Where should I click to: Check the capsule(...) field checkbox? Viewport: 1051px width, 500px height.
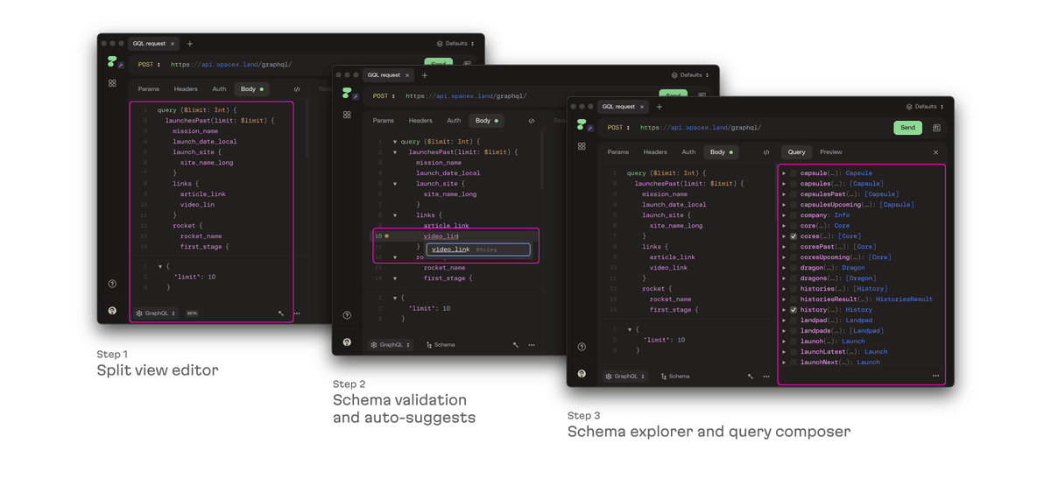point(794,173)
